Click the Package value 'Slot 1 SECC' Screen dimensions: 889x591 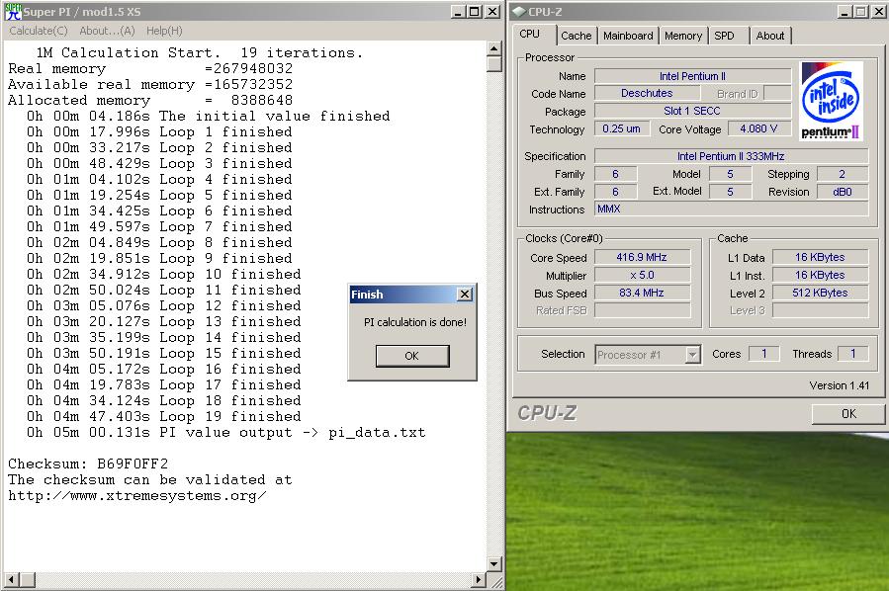[x=692, y=111]
